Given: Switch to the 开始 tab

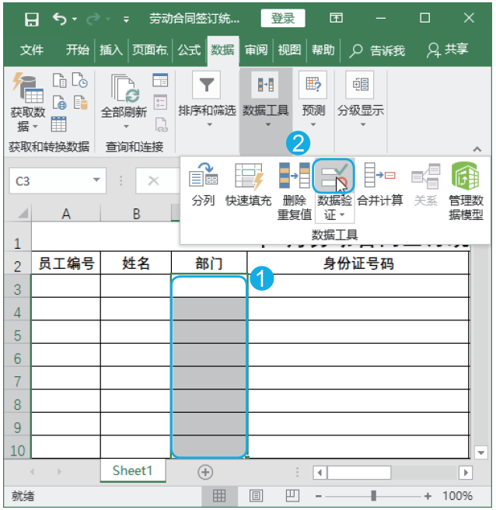Looking at the screenshot, I should click(78, 50).
